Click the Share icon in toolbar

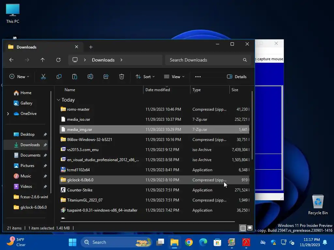click(x=106, y=77)
